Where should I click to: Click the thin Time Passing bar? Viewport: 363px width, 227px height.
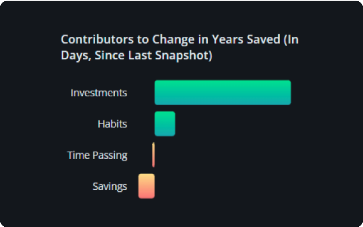154,155
